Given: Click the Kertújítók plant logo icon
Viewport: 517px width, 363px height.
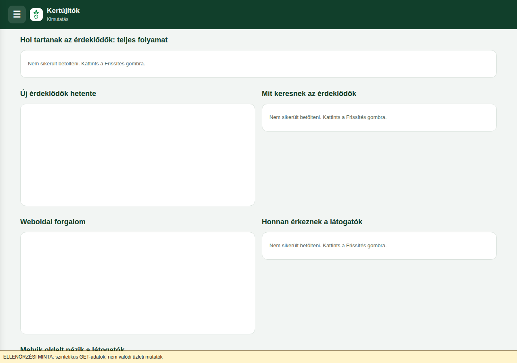Looking at the screenshot, I should tap(36, 15).
